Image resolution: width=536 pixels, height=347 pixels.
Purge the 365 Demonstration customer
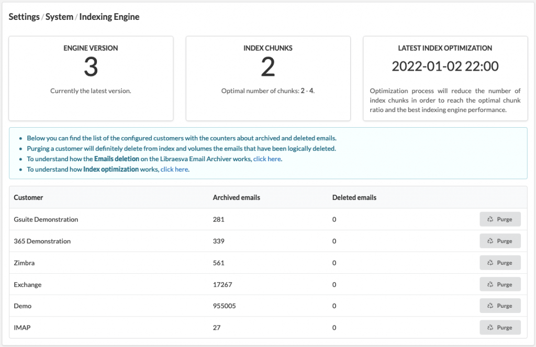pos(500,241)
